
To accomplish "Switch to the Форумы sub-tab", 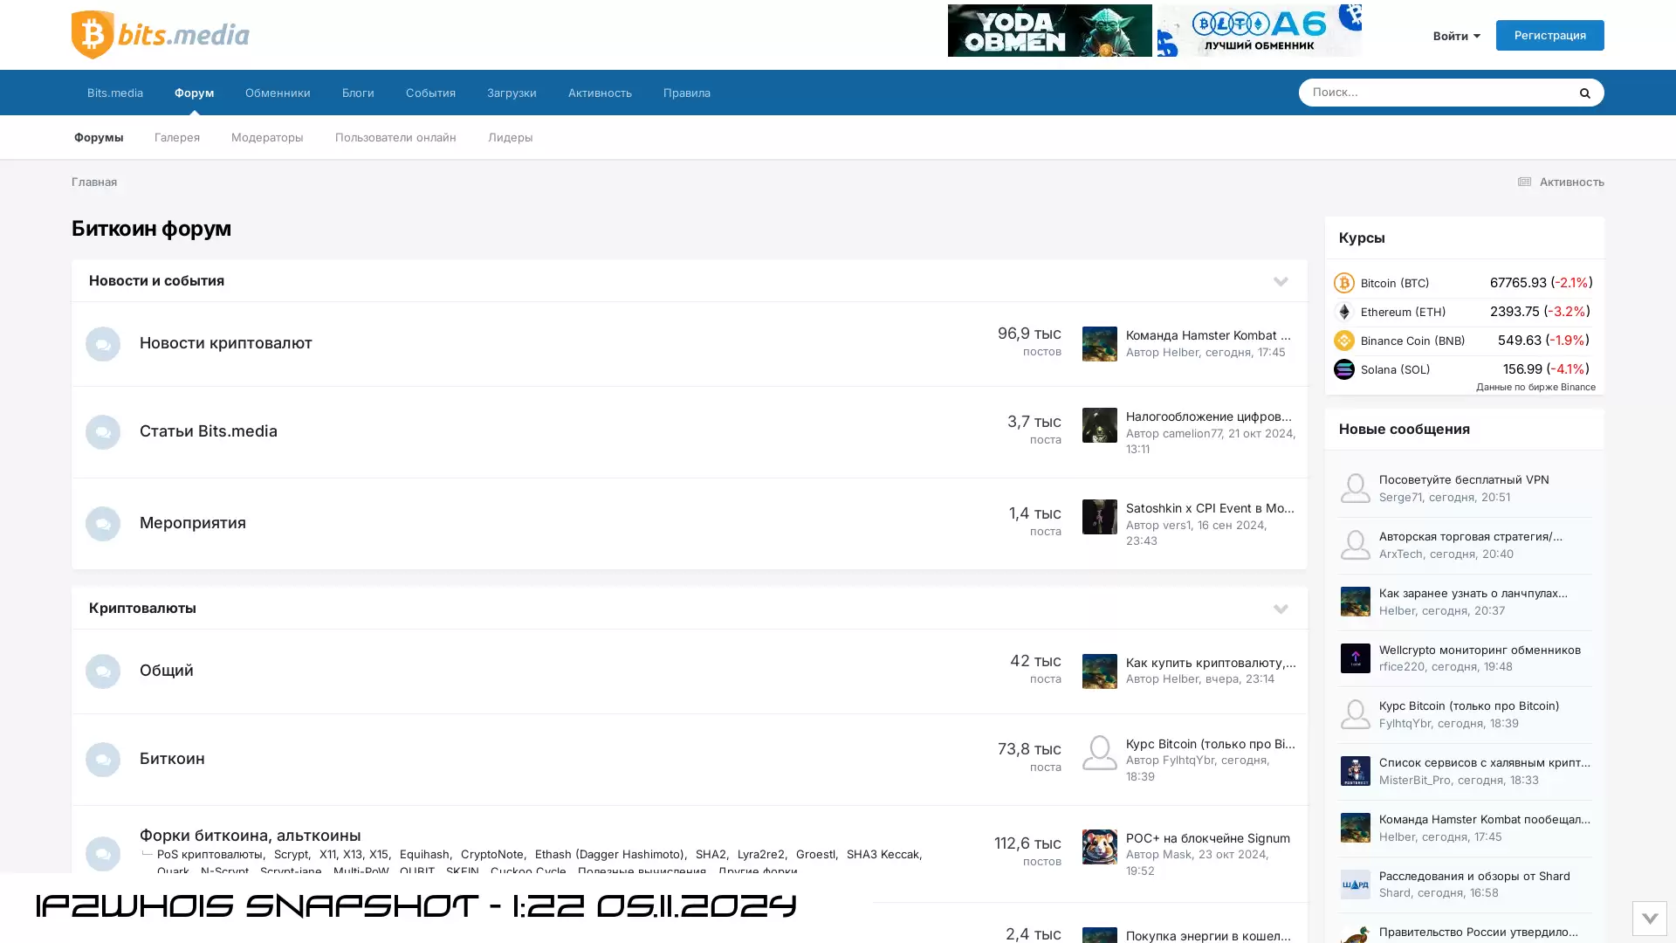I will point(99,137).
